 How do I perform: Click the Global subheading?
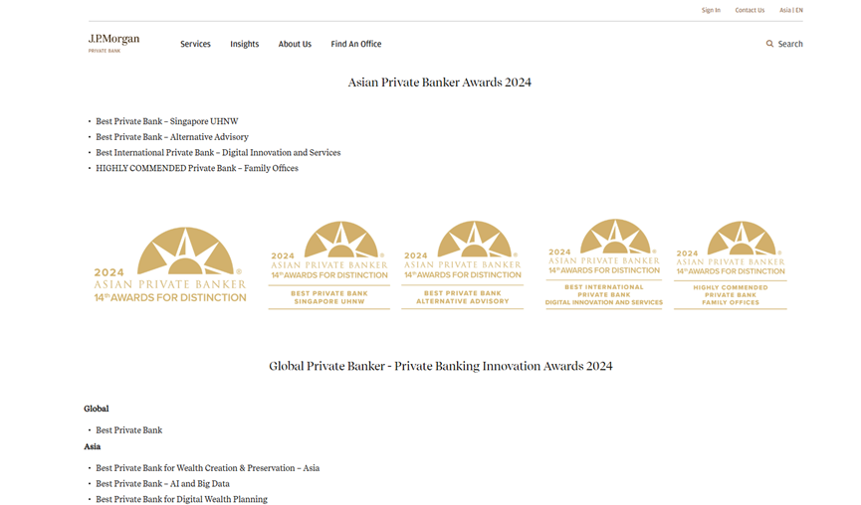click(x=97, y=409)
